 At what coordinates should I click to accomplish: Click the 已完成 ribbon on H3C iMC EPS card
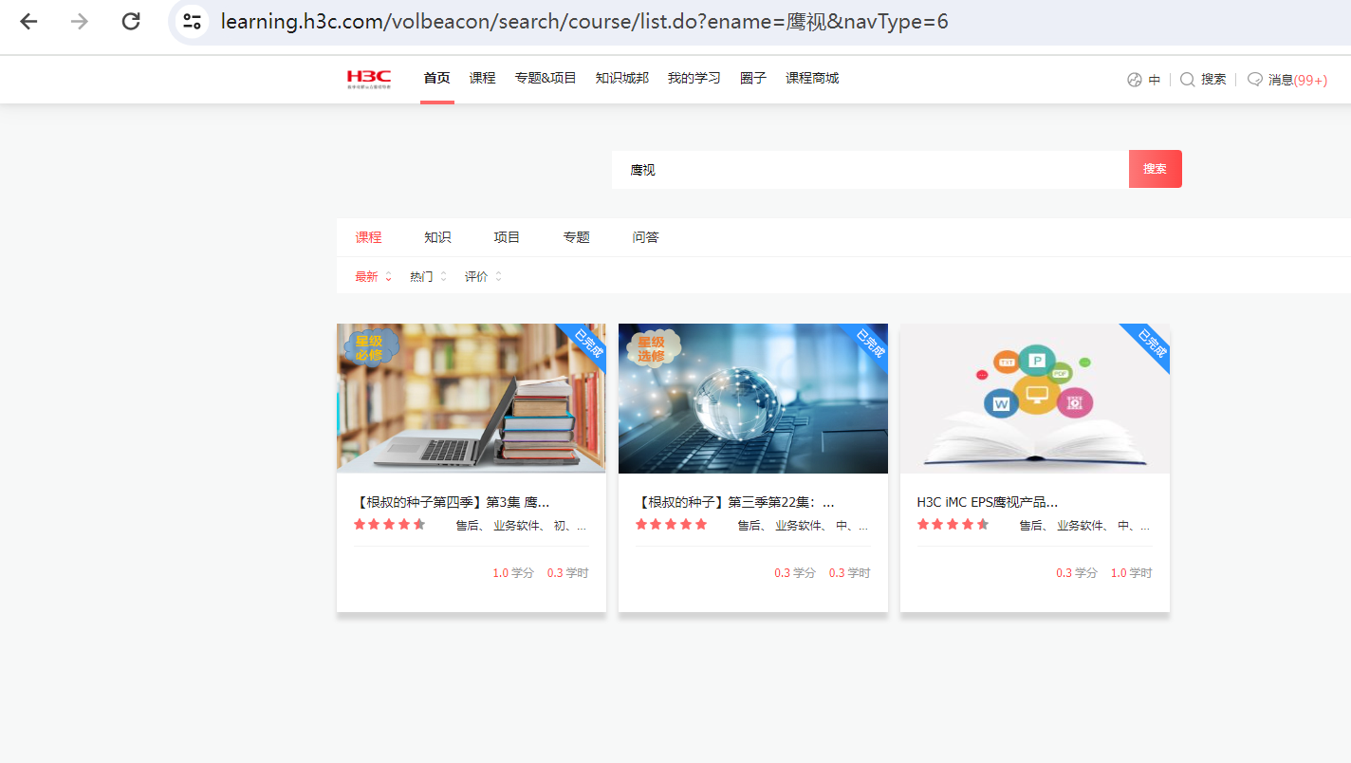[1150, 344]
